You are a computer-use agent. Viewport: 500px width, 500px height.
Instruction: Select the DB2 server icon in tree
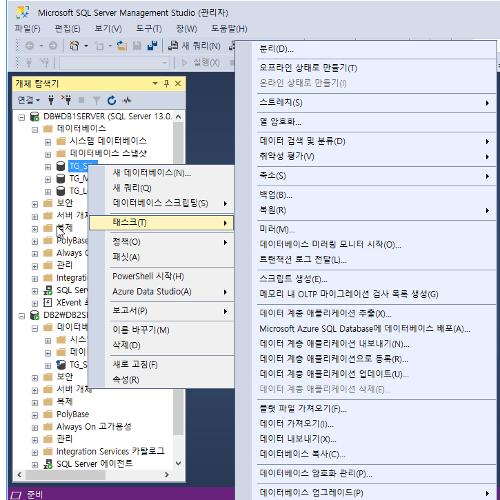pyautogui.click(x=34, y=315)
